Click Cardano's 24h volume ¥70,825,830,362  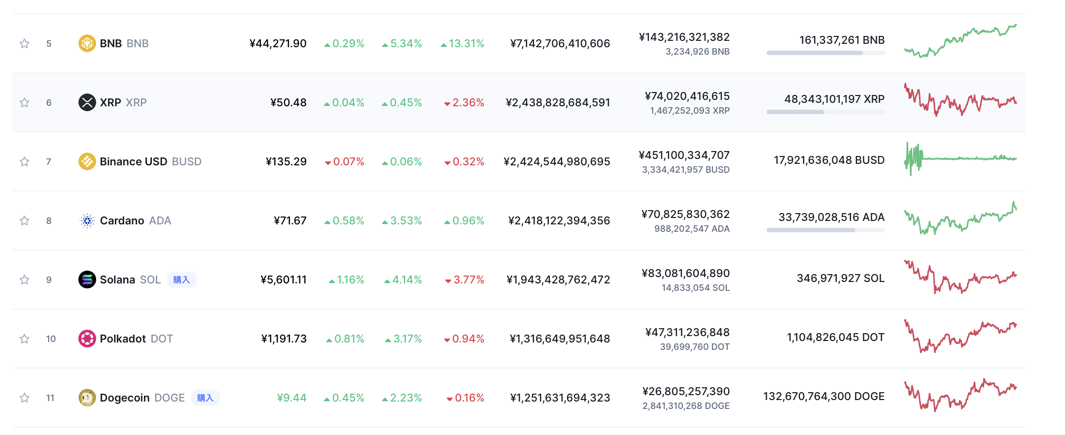(685, 215)
